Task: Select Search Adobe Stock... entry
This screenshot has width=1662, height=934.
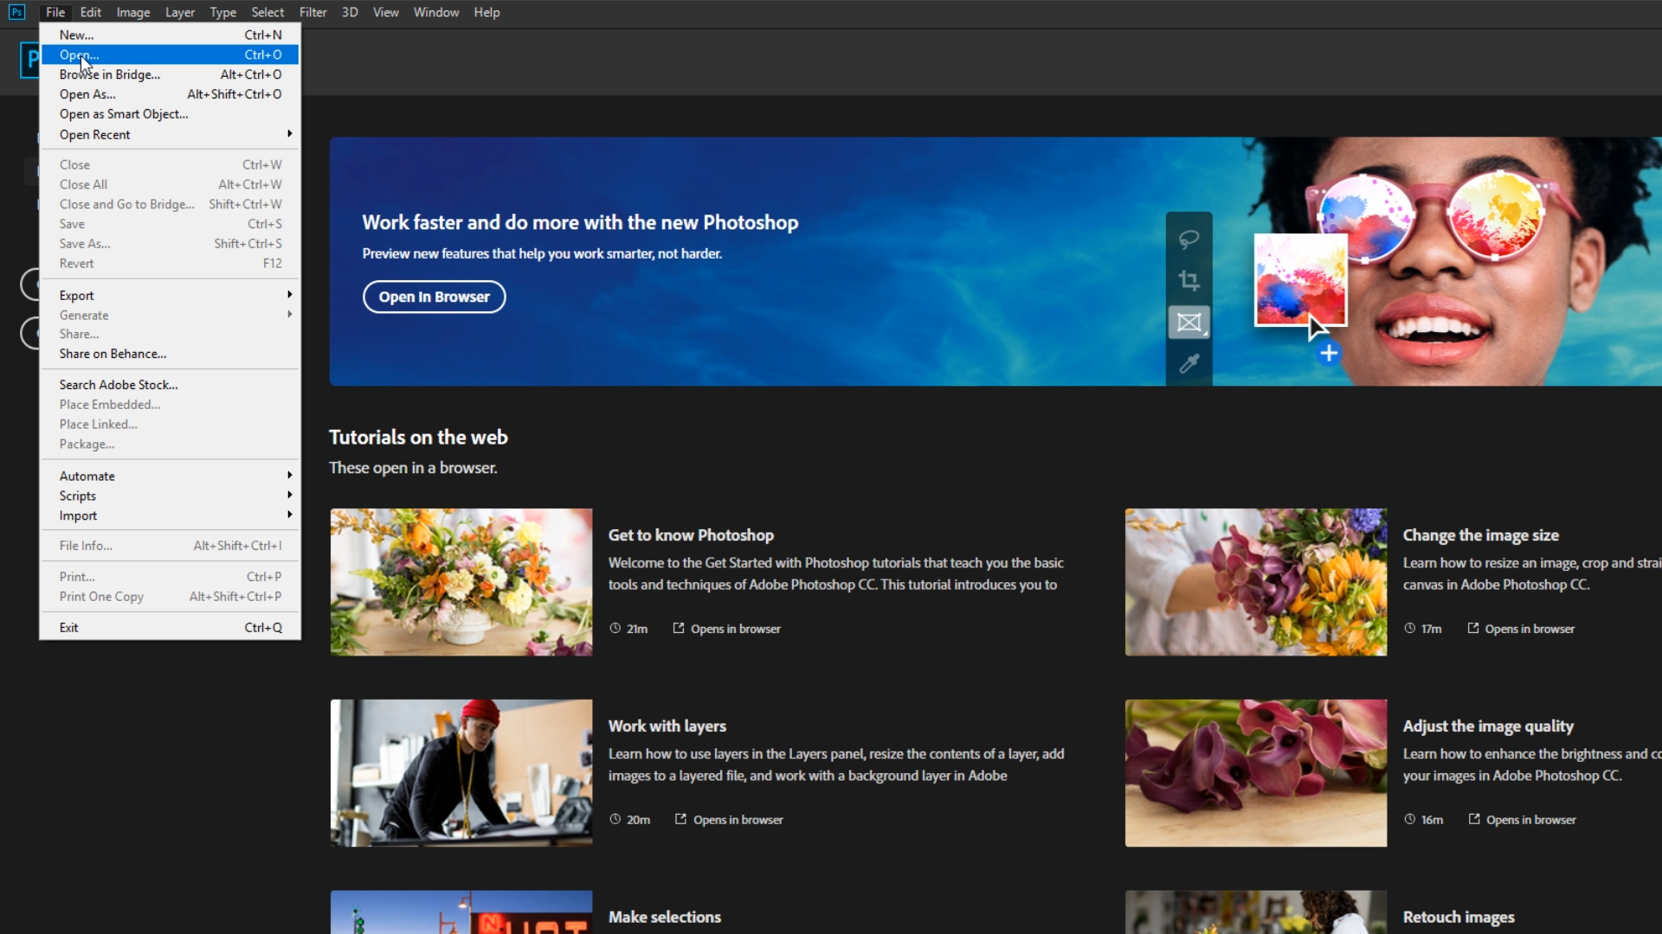Action: coord(170,385)
